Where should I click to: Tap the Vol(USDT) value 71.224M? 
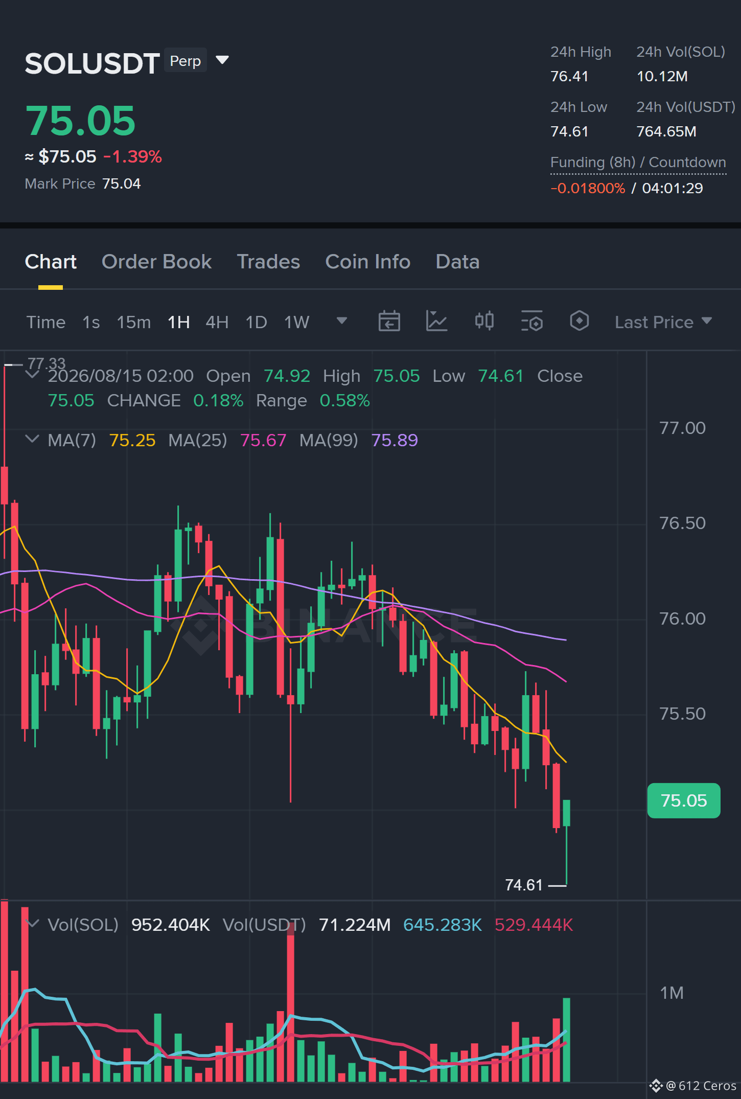[355, 925]
